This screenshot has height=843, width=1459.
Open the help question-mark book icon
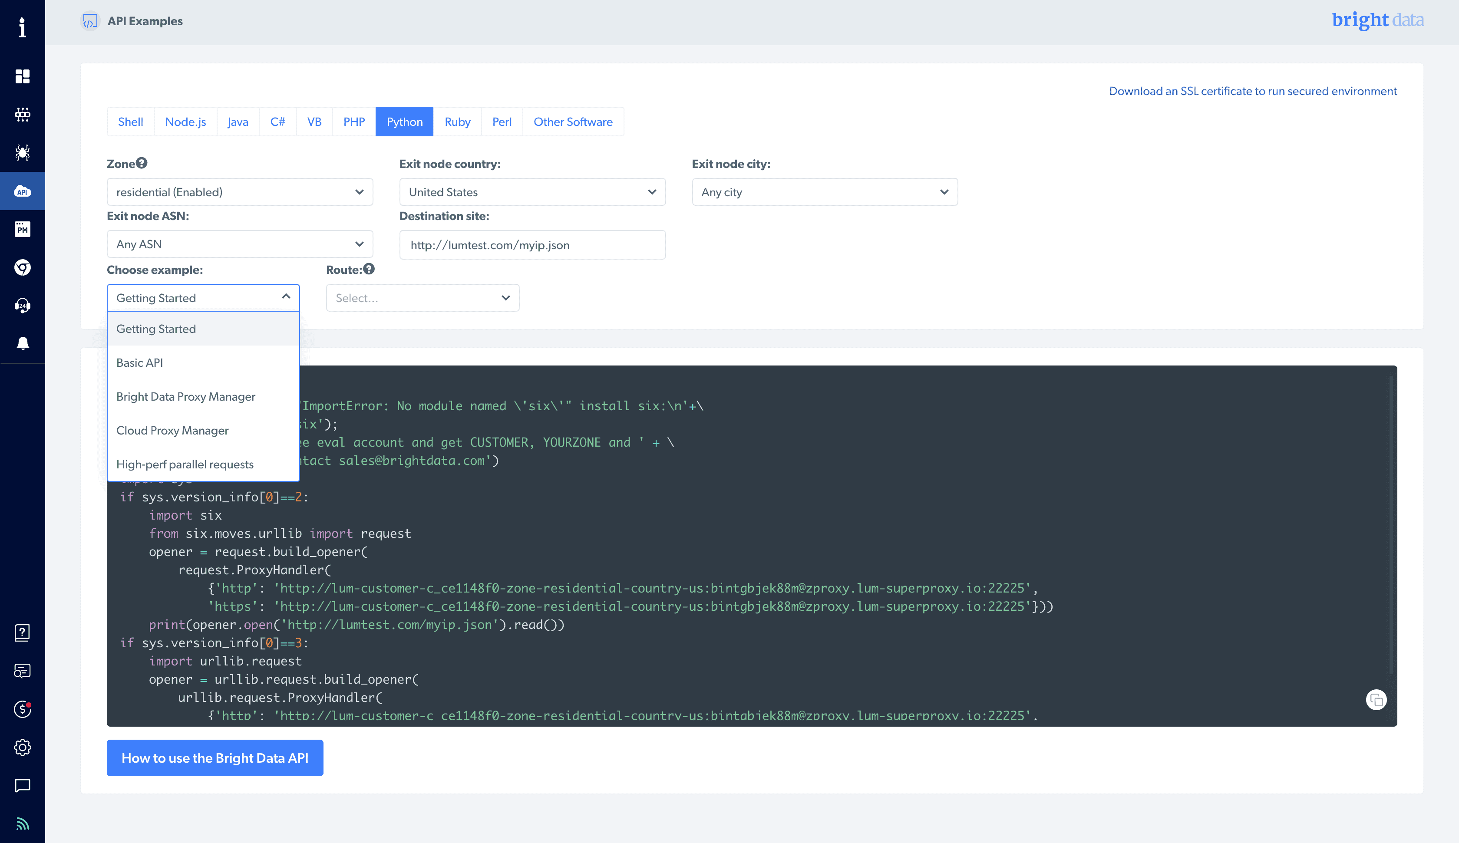[22, 632]
